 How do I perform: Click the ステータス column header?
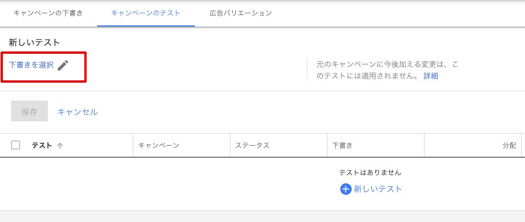(x=252, y=146)
